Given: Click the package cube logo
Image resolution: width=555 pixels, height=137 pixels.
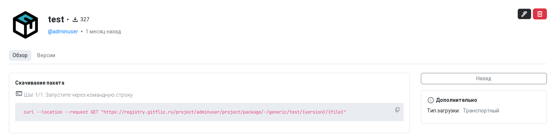Looking at the screenshot, I should [25, 25].
